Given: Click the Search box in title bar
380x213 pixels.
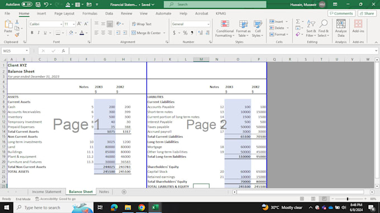Looking at the screenshot, I should [x=215, y=4].
